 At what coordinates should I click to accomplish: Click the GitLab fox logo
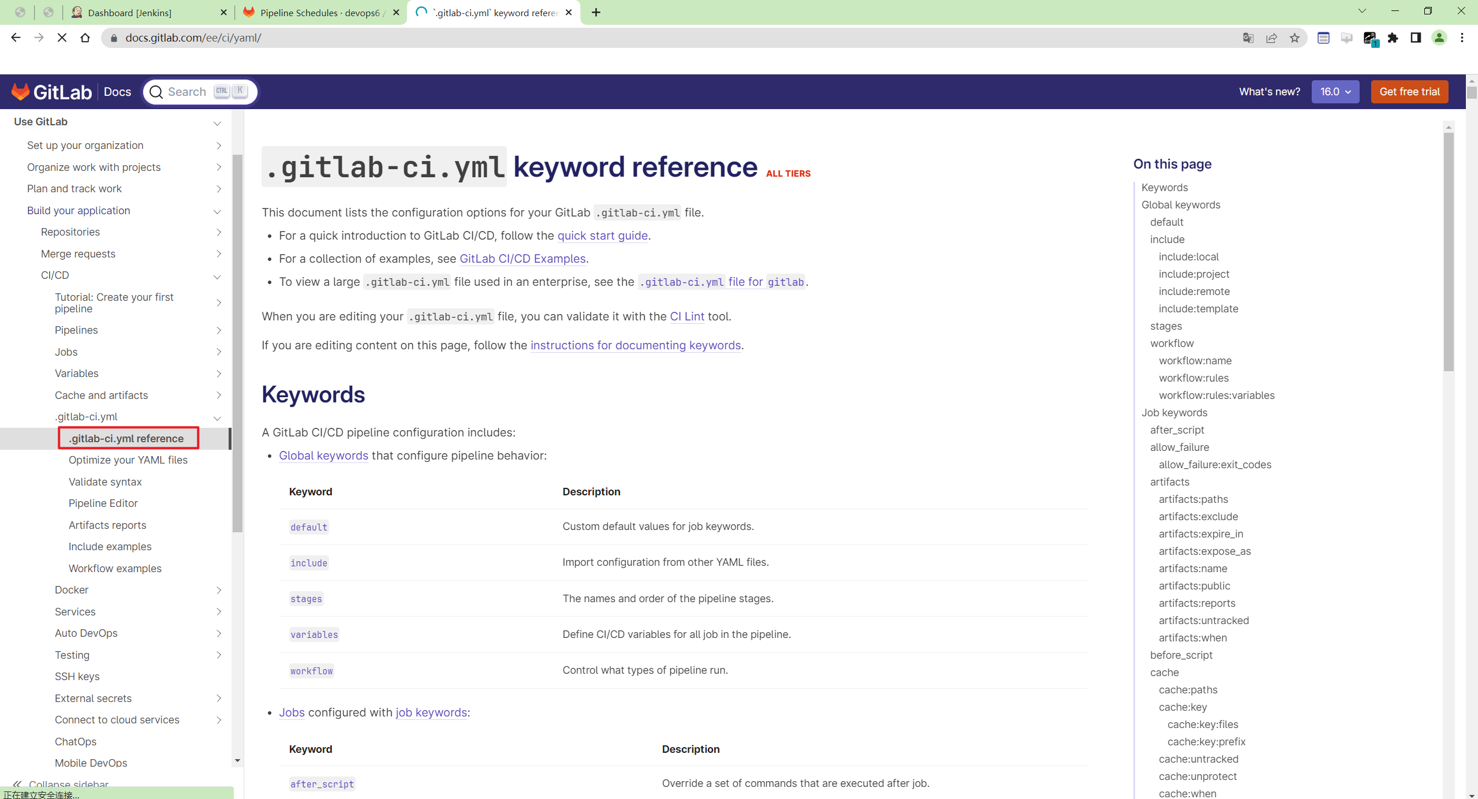[21, 91]
